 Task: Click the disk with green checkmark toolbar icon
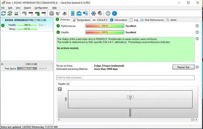point(37,14)
